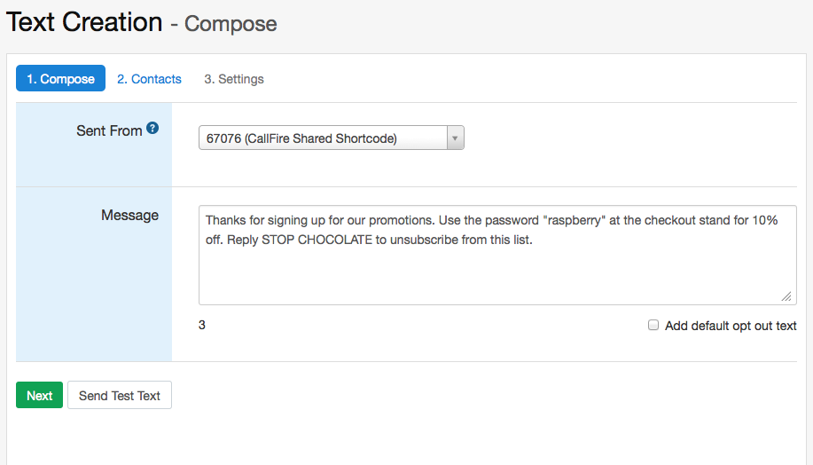The width and height of the screenshot is (813, 465).
Task: Click the "- Compose" heading subtitle
Action: coord(231,24)
